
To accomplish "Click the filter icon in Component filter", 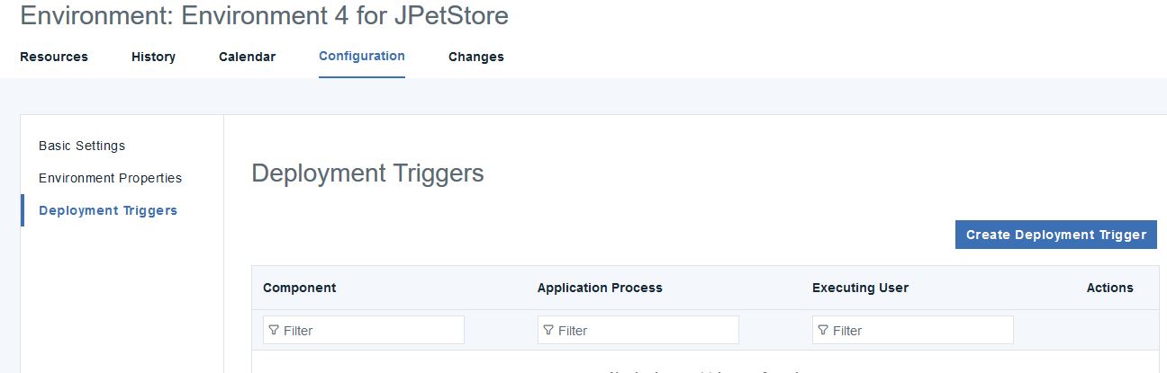I will [x=274, y=331].
